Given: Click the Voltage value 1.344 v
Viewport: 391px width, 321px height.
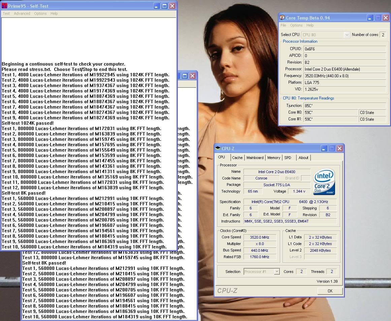Looking at the screenshot, I should [299, 191].
